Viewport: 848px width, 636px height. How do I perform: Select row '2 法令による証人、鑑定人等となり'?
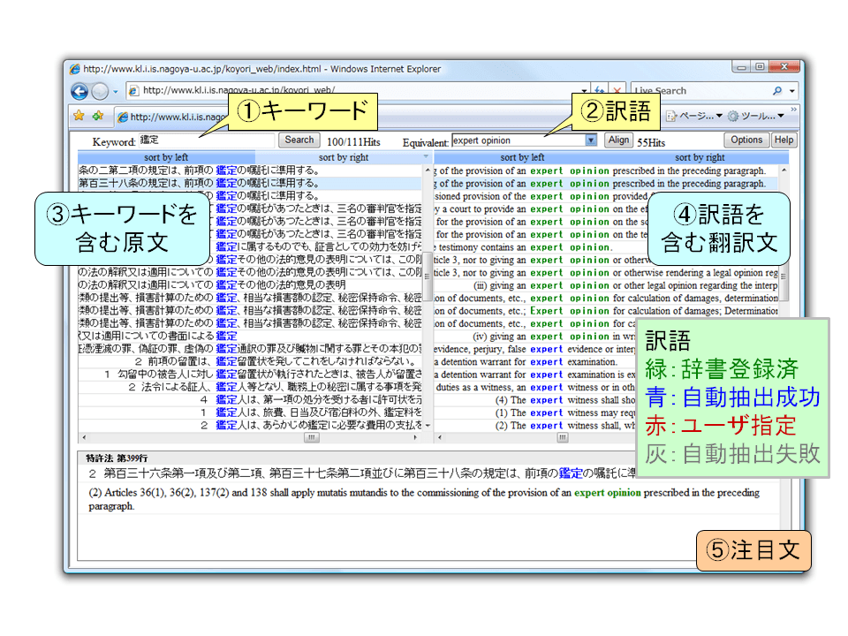point(250,387)
